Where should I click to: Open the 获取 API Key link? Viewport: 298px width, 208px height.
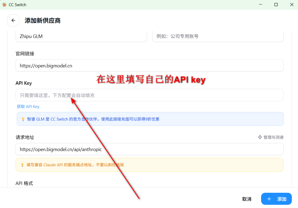pos(28,106)
